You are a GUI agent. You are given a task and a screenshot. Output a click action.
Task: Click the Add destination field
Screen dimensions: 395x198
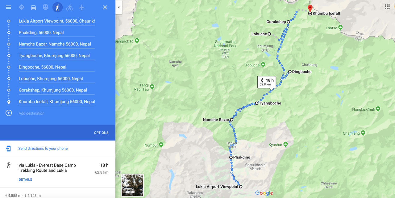tap(56, 113)
